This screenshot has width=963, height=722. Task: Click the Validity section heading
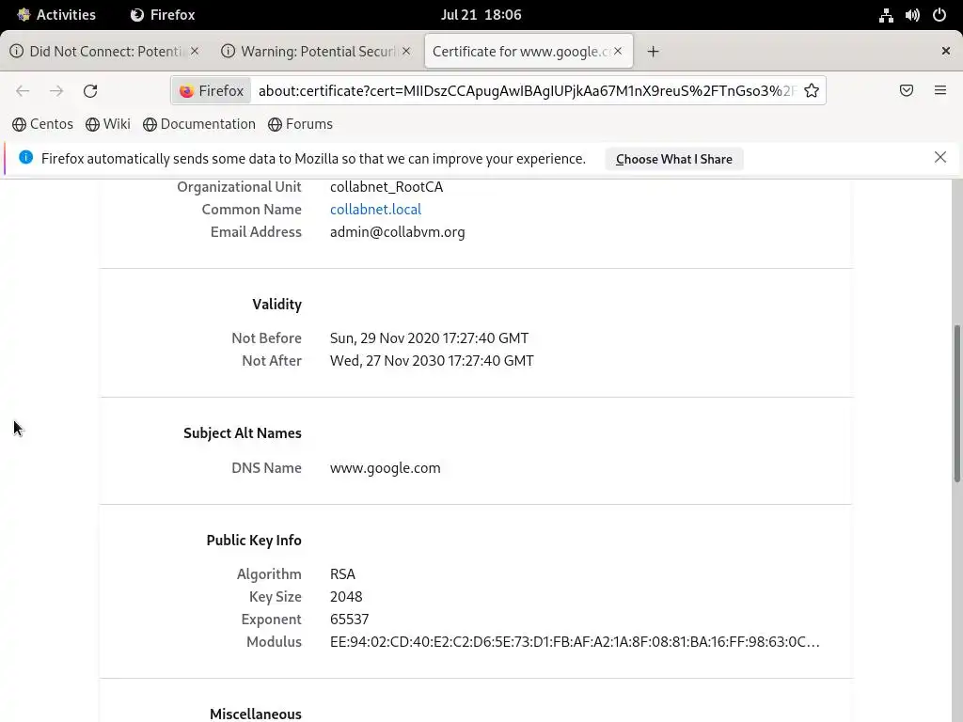(x=276, y=305)
